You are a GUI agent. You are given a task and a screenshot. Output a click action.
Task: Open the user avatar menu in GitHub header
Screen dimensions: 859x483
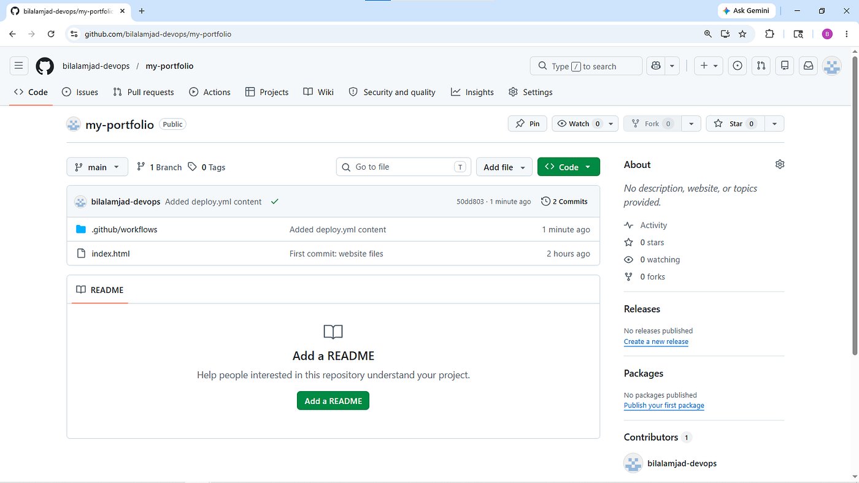click(832, 66)
